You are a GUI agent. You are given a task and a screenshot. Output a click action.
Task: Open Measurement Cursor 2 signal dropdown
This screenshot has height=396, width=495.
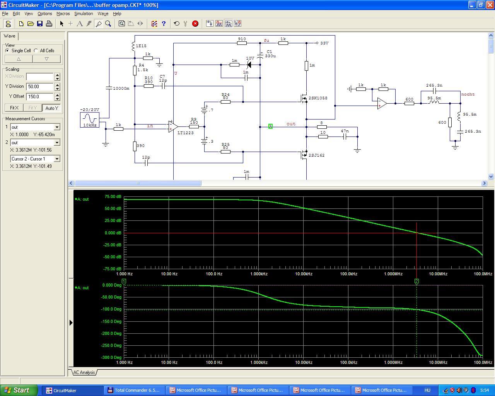pos(57,143)
